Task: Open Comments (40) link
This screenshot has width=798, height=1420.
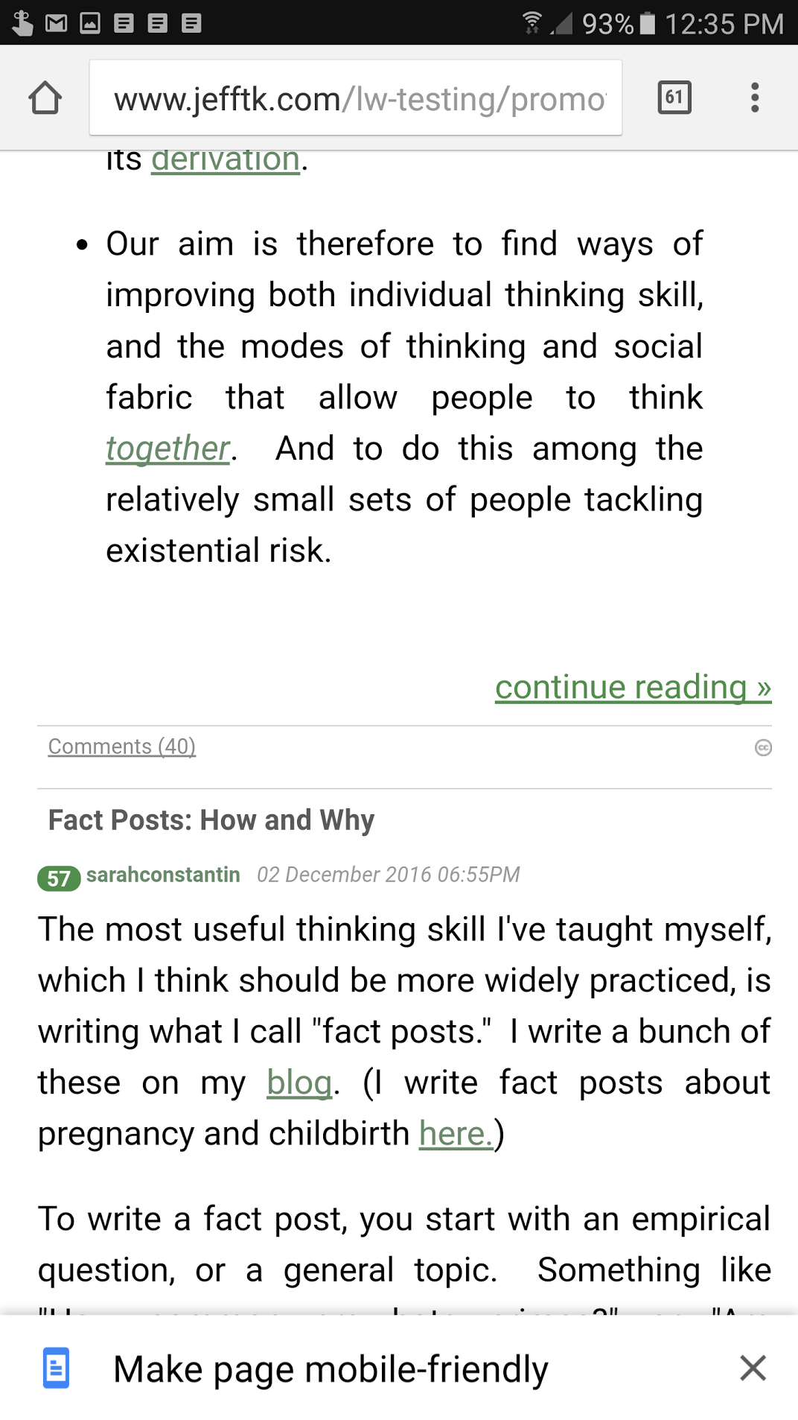Action: point(122,747)
